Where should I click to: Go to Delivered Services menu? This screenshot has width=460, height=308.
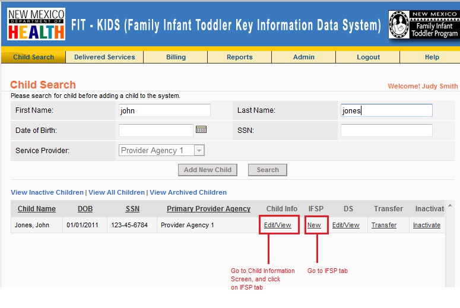(104, 57)
